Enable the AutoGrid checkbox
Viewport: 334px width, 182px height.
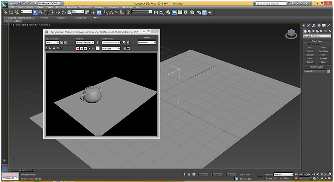coord(309,44)
